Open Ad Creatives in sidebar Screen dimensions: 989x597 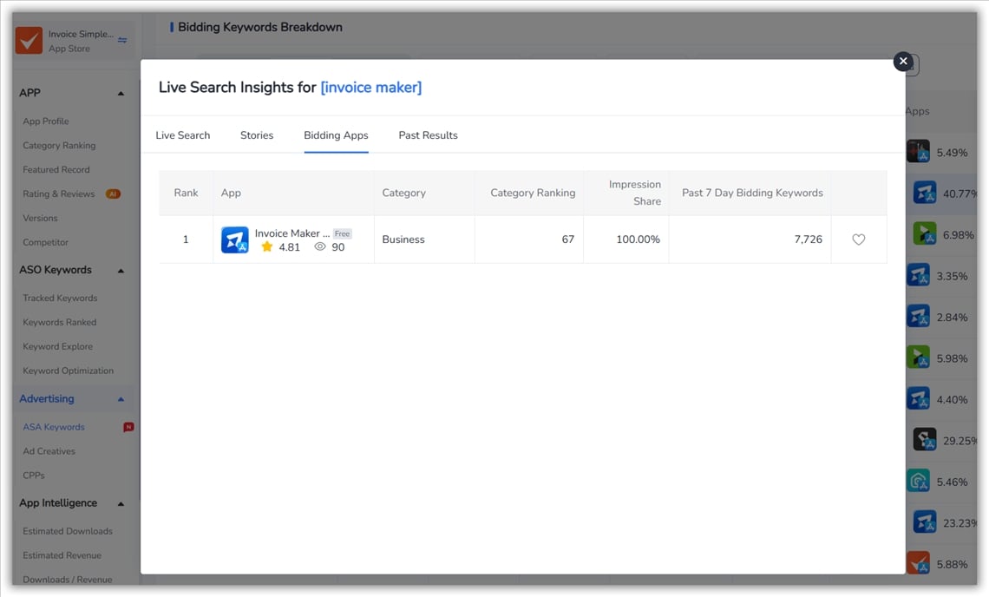click(x=49, y=451)
